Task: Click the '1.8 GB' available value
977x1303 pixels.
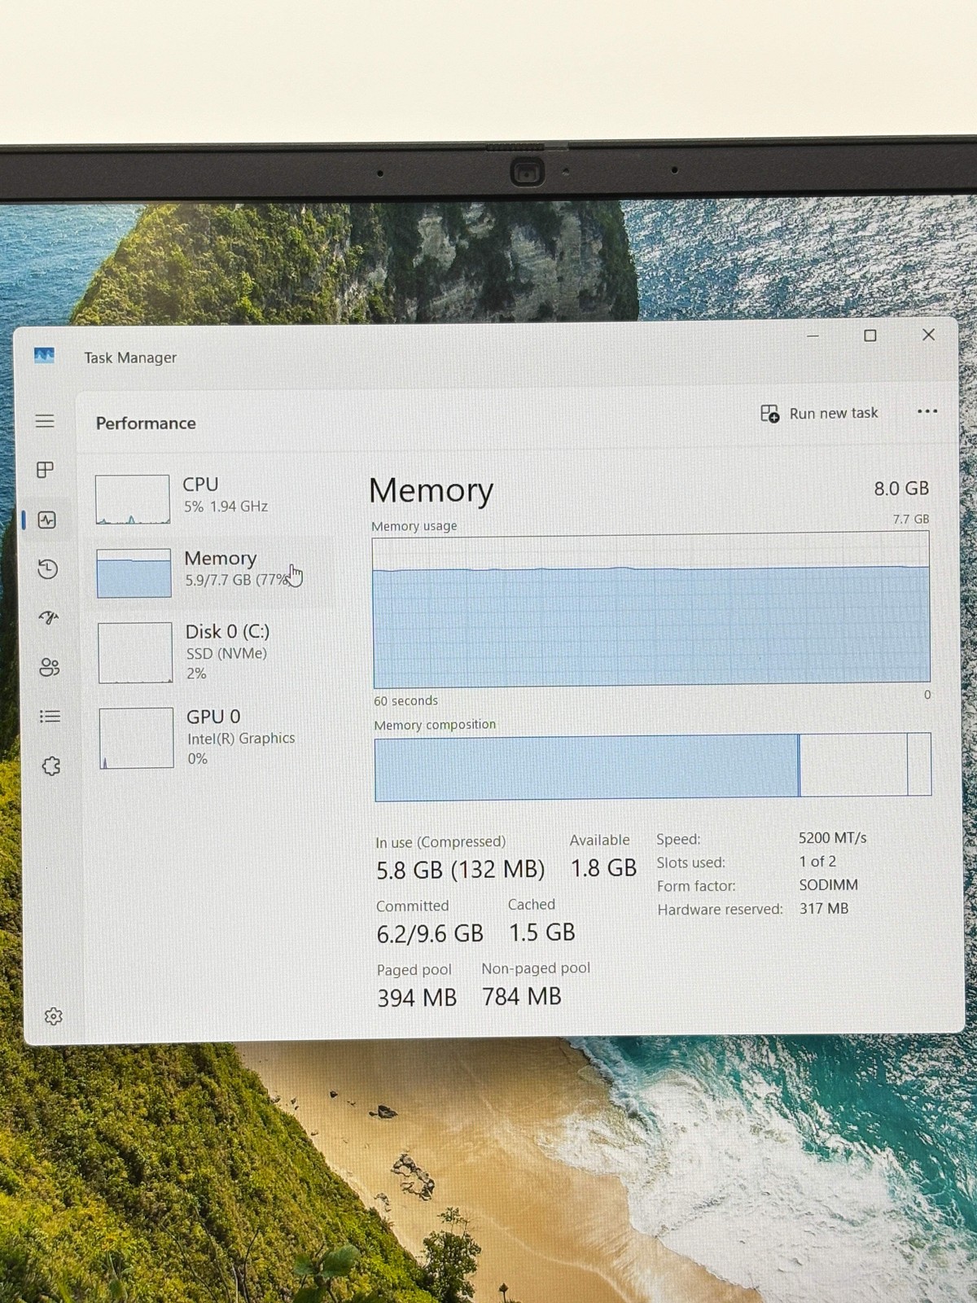Action: (x=603, y=868)
